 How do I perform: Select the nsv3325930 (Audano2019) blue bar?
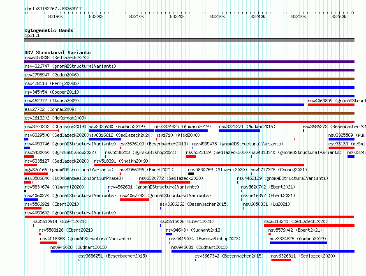tap(121, 131)
